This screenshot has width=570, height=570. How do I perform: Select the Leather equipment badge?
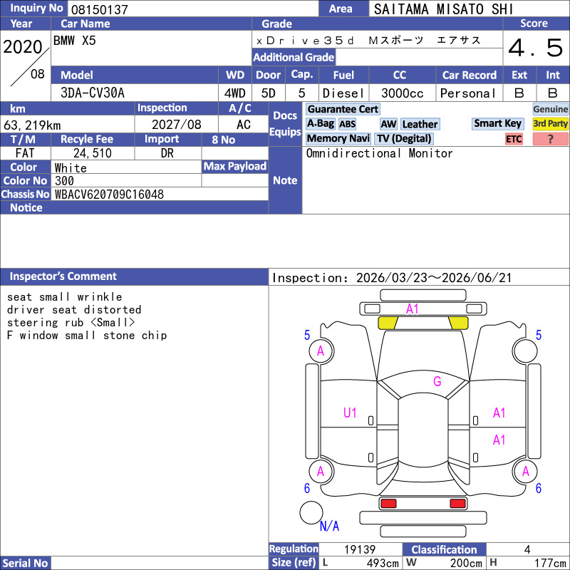point(420,124)
